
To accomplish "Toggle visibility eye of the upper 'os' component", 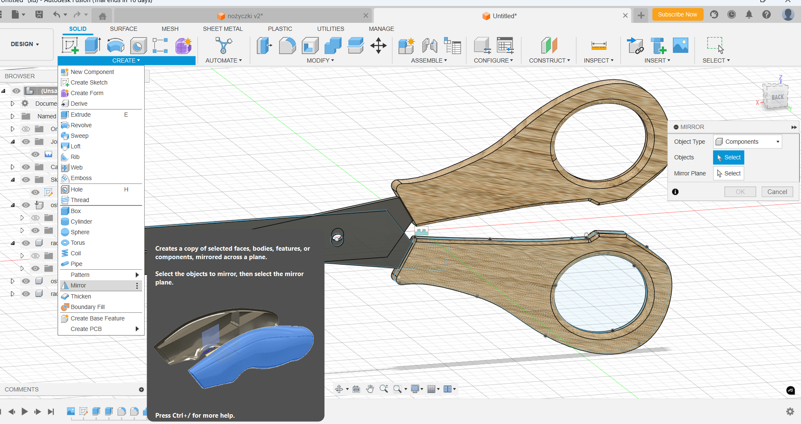I will [26, 205].
